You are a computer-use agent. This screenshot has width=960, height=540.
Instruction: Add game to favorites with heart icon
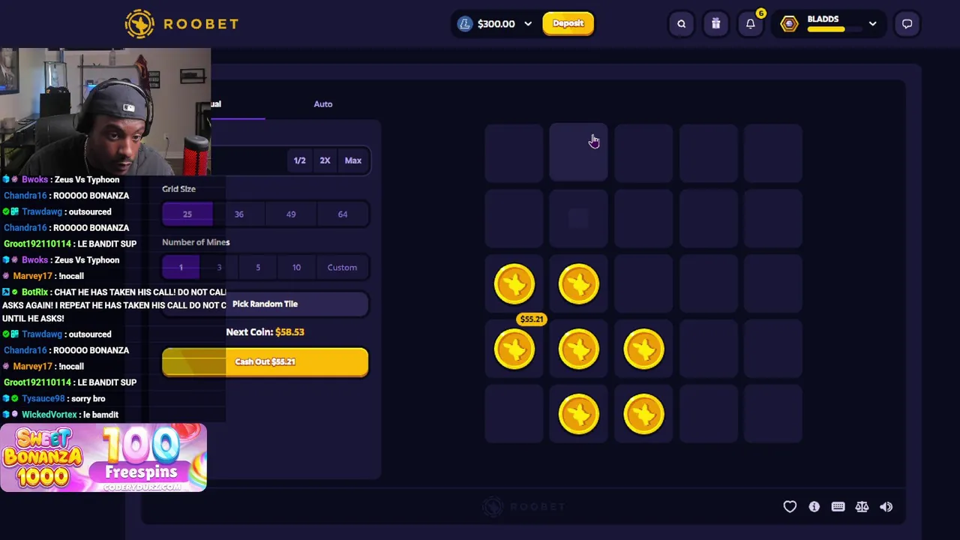790,507
